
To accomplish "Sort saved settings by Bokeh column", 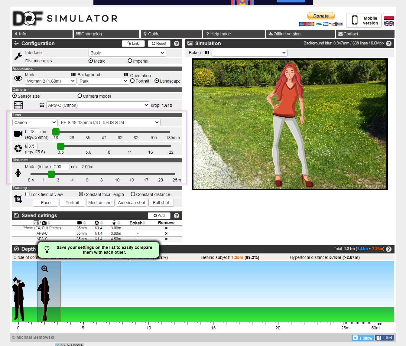I will pyautogui.click(x=138, y=223).
